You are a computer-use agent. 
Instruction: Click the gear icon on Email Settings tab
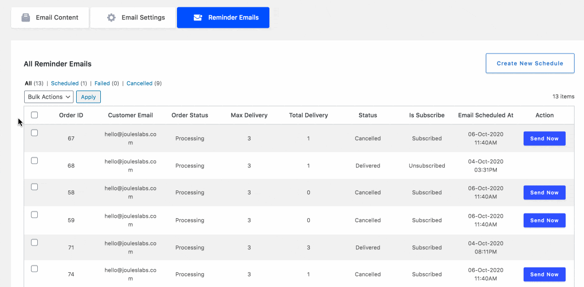[111, 17]
